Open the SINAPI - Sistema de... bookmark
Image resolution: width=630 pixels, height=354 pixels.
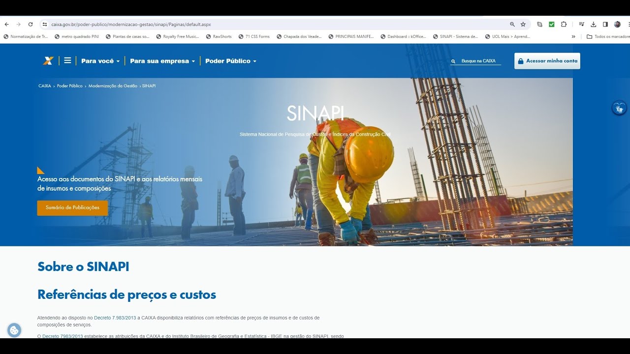(x=455, y=36)
